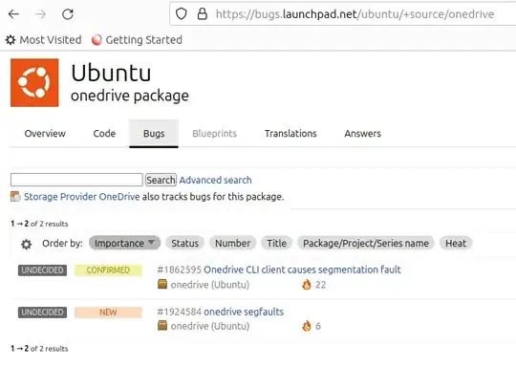Click the results count above the listing

[39, 224]
